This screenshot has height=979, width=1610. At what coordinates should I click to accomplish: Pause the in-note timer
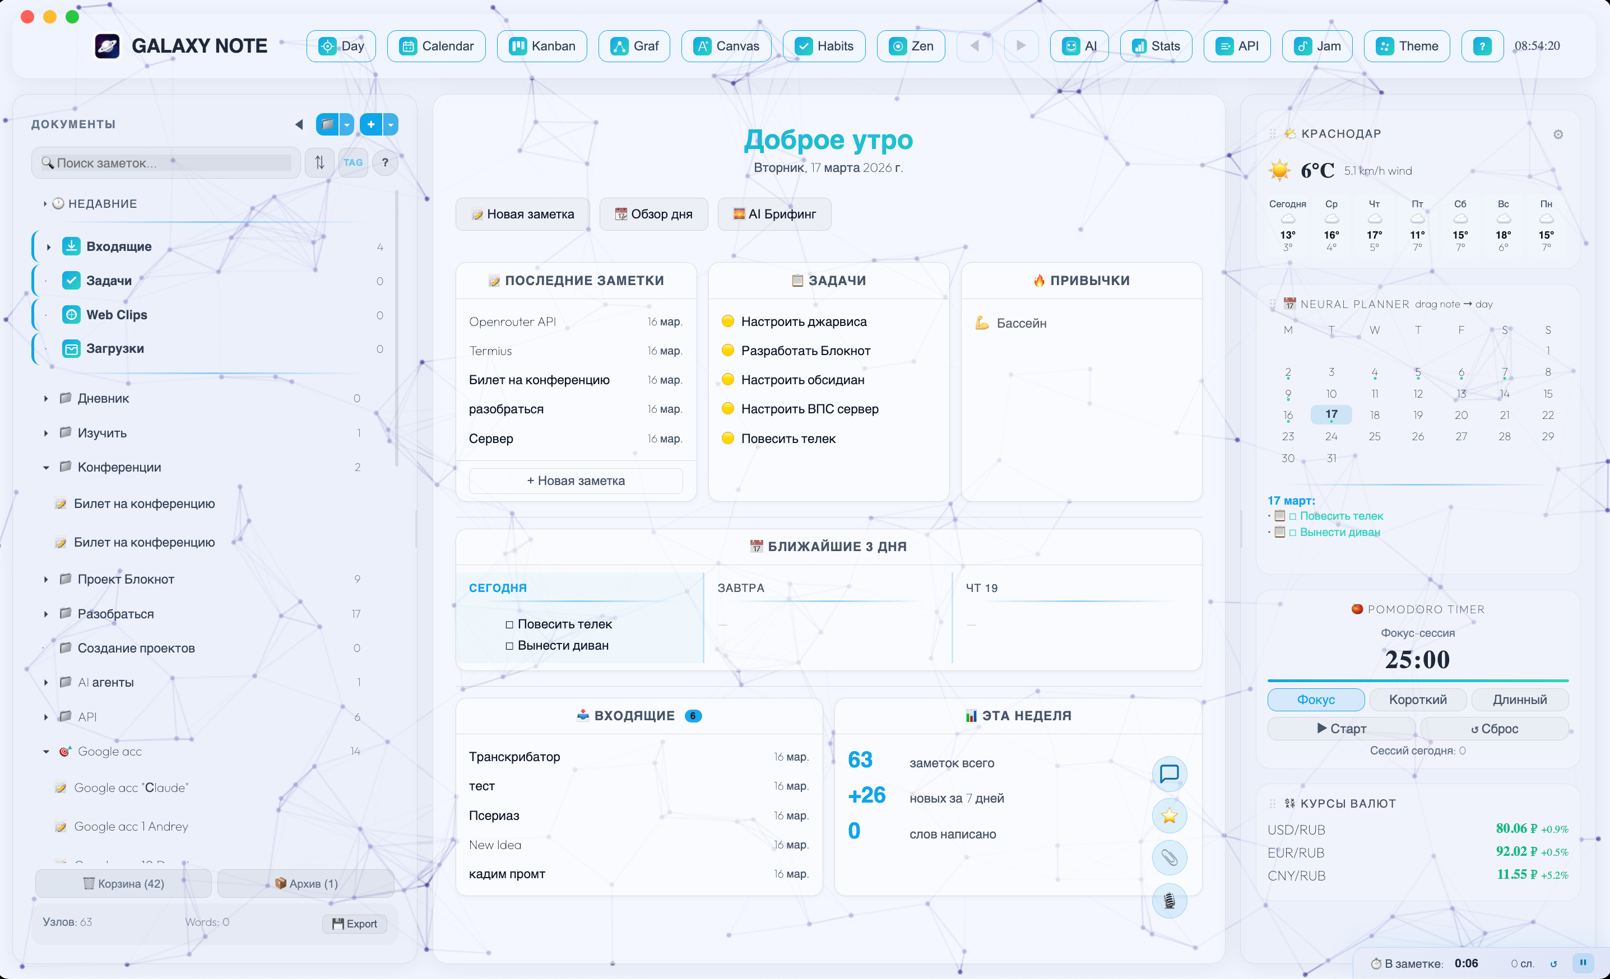[x=1583, y=962]
